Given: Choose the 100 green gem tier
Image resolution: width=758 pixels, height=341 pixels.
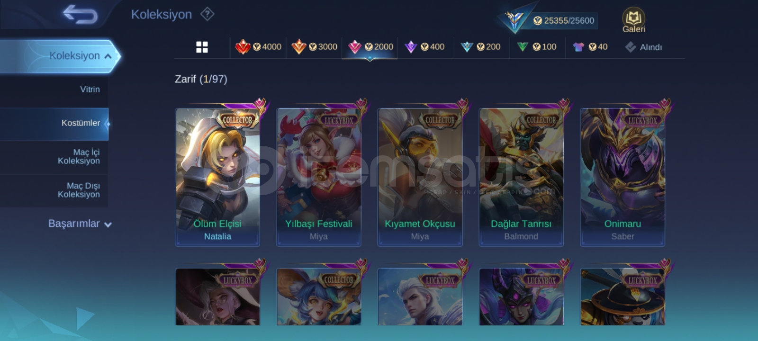Looking at the screenshot, I should [x=536, y=47].
